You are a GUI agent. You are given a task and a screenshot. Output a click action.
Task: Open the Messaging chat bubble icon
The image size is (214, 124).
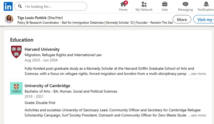pos(185,4)
